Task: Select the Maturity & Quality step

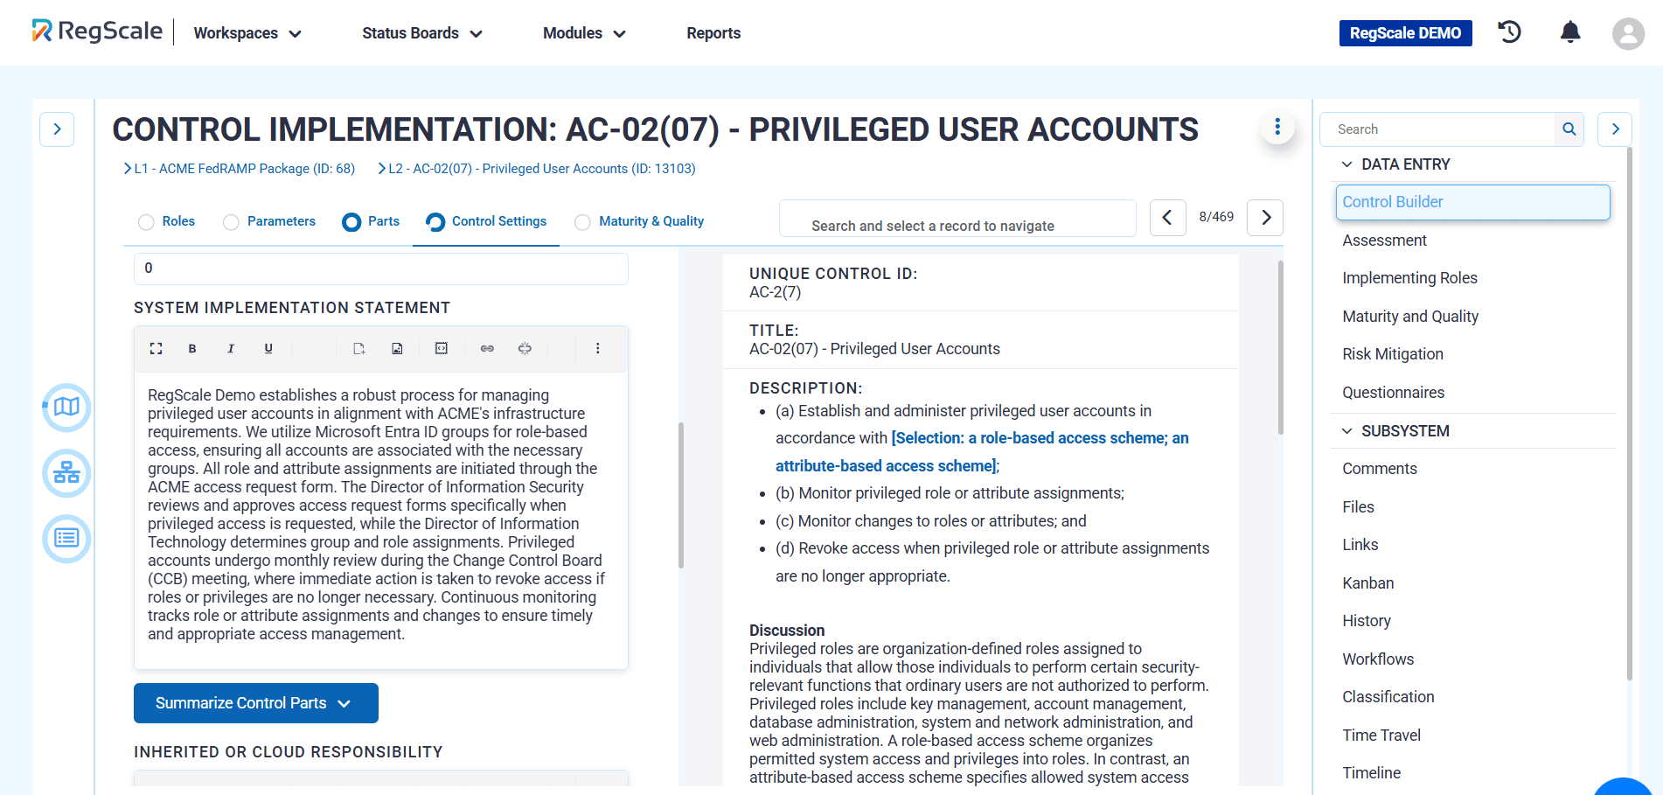Action: [639, 221]
